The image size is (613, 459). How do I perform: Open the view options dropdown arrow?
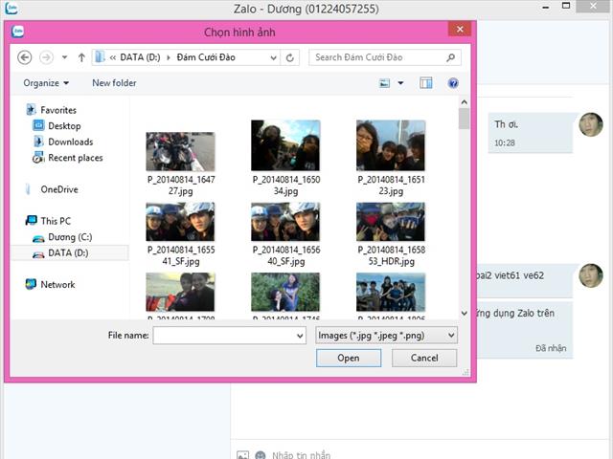click(x=400, y=83)
